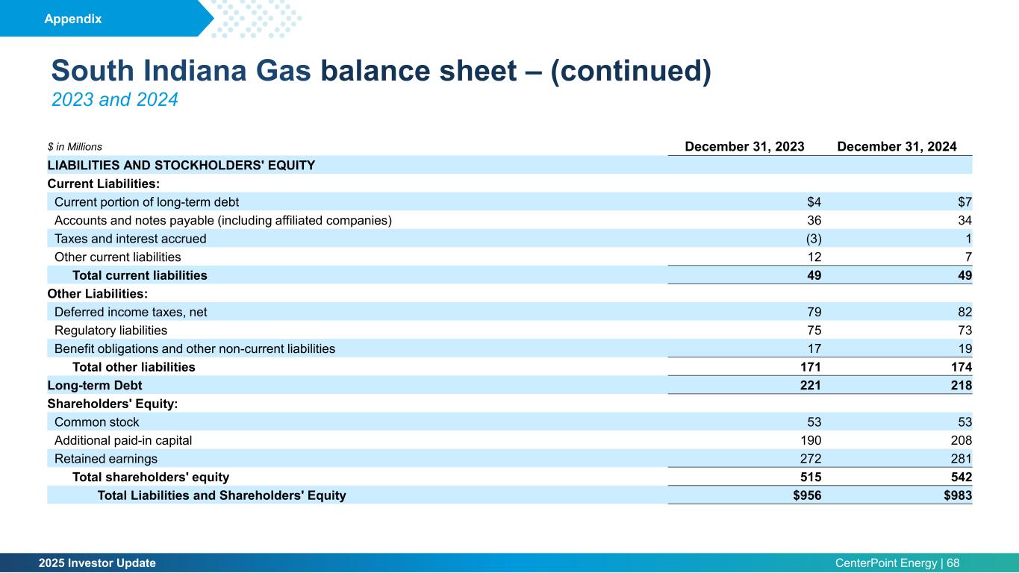The image size is (1019, 573).
Task: Click the Additional paid-in capital 208 value
Action: pyautogui.click(x=962, y=440)
